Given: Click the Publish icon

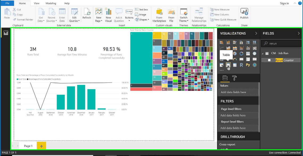Looking at the screenshot, I should 244,14.
